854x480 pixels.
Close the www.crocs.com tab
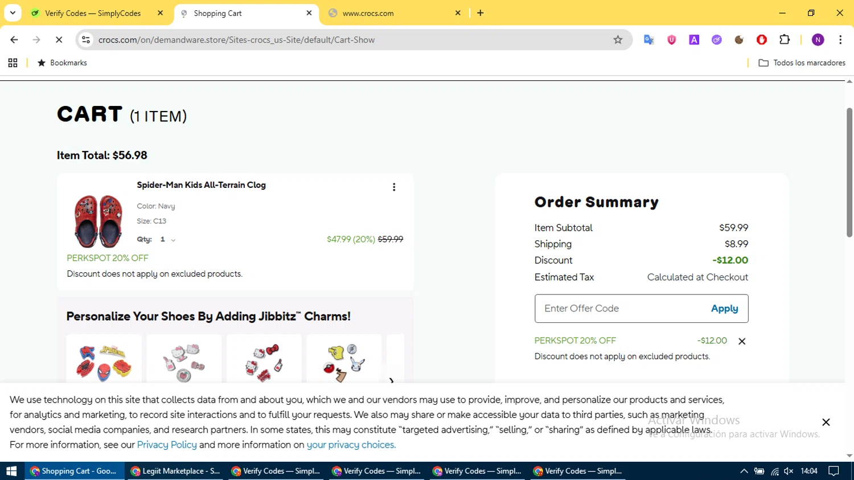458,13
